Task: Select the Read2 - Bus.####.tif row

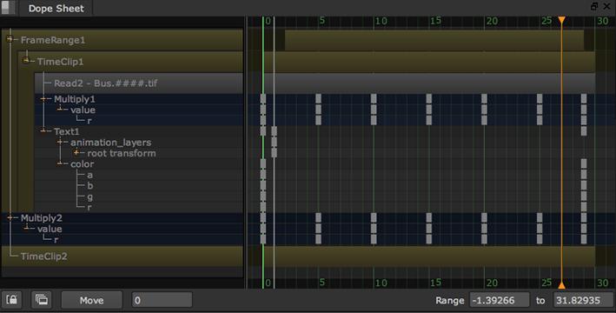Action: click(139, 83)
